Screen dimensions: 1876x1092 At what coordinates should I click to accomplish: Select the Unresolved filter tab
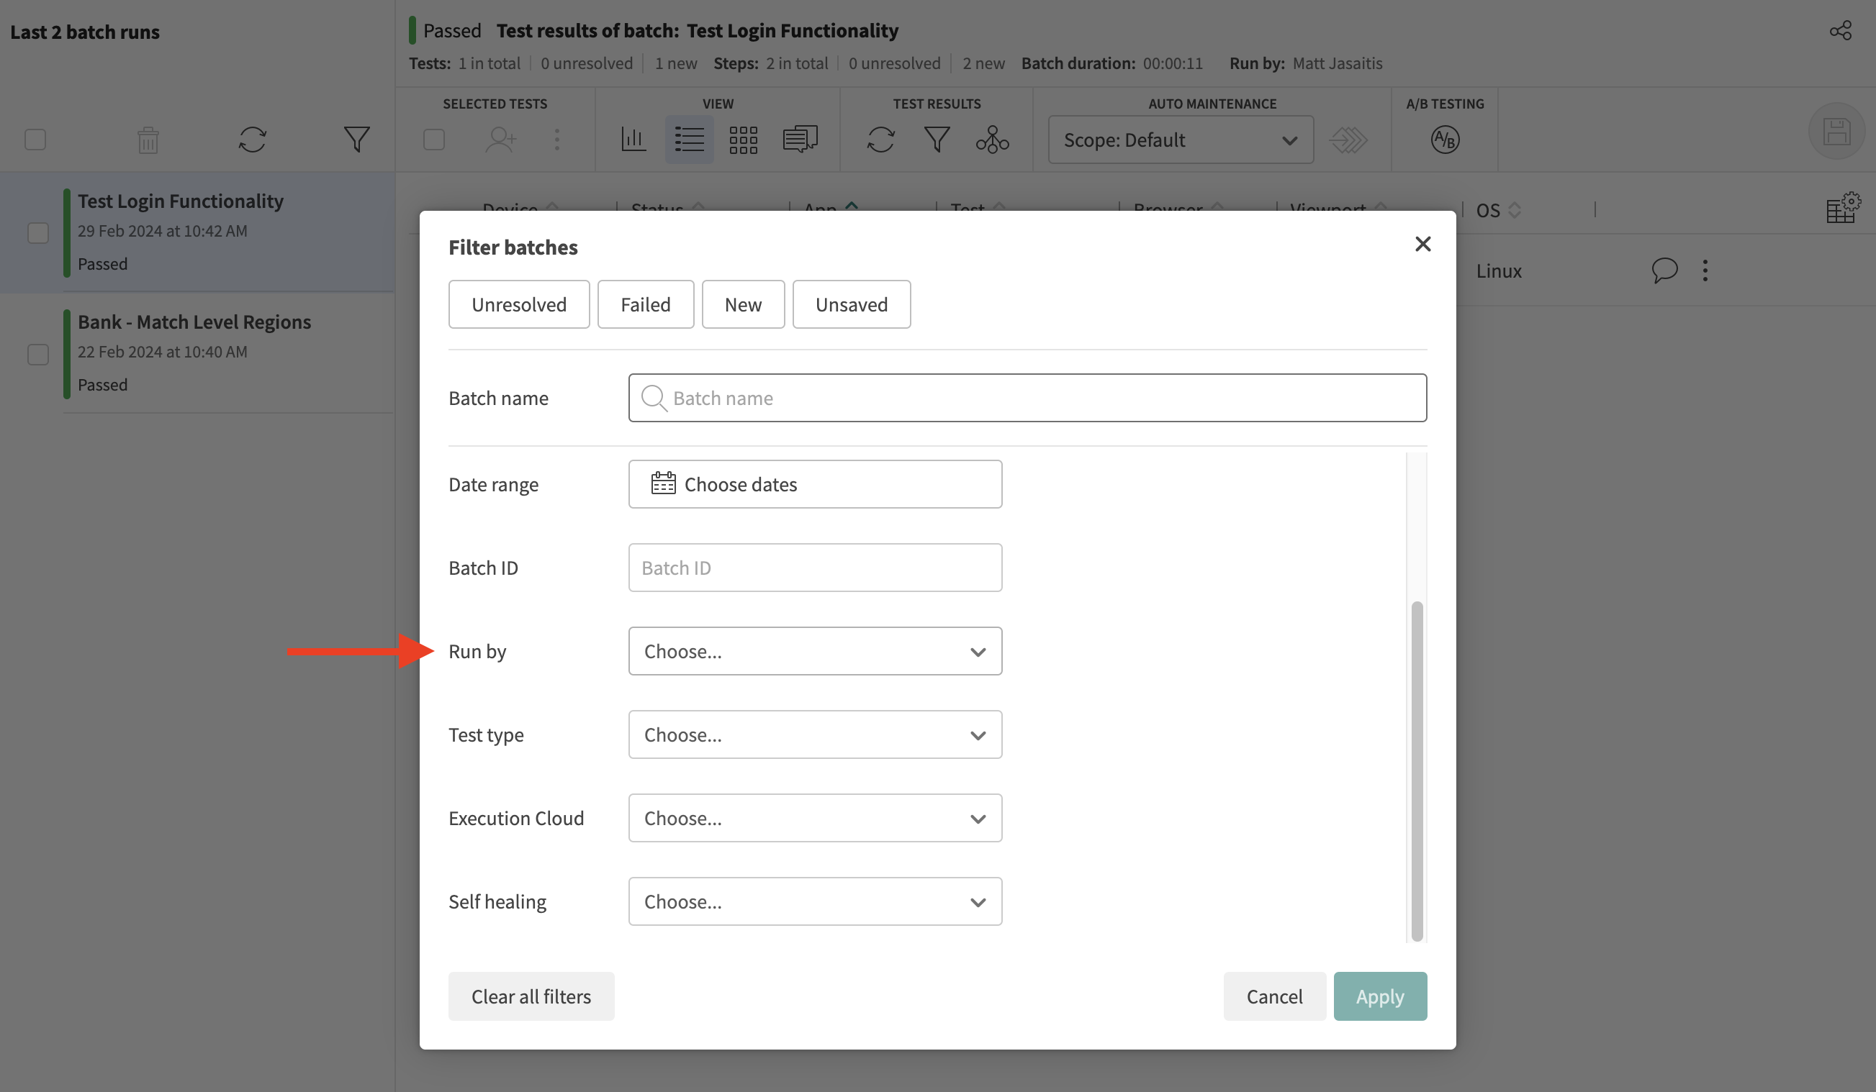pos(519,304)
